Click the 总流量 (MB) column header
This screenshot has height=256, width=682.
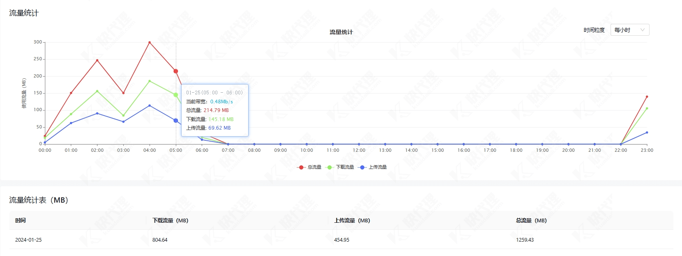coord(531,221)
